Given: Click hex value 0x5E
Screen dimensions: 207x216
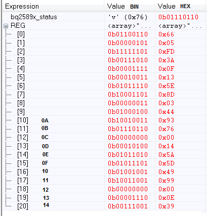Looking at the screenshot, I should point(167,86).
